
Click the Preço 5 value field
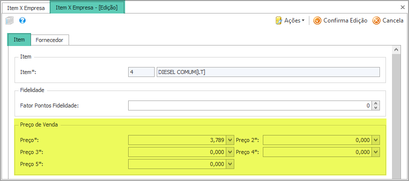tap(177, 164)
